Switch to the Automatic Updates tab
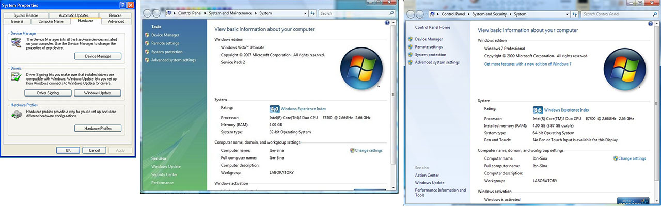 [x=74, y=15]
